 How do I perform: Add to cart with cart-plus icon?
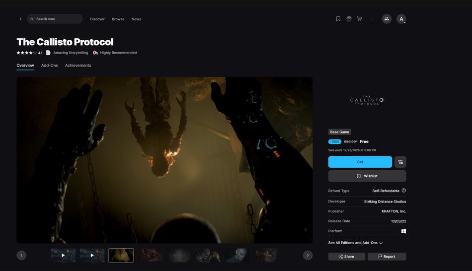click(x=400, y=162)
